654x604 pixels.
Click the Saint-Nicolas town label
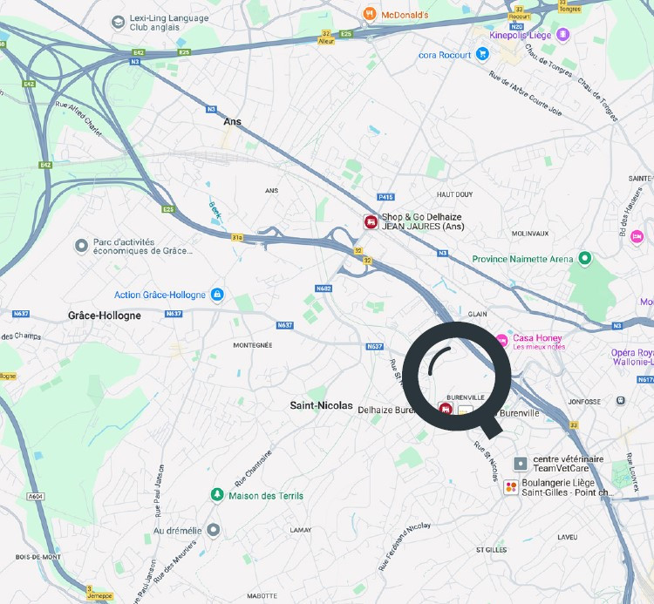pyautogui.click(x=321, y=405)
